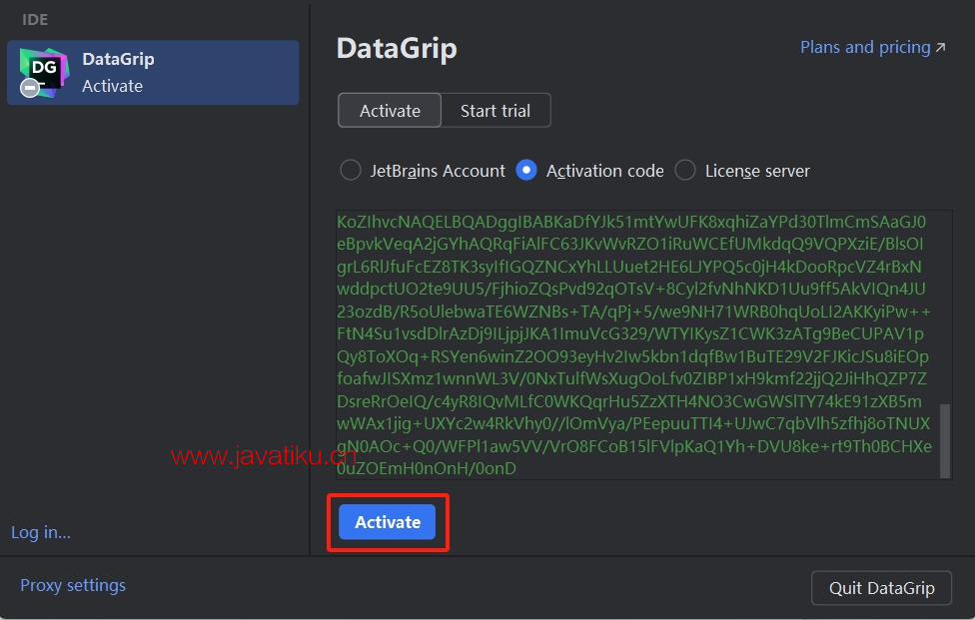The height and width of the screenshot is (620, 975).
Task: Click the IDE section header
Action: 35,19
